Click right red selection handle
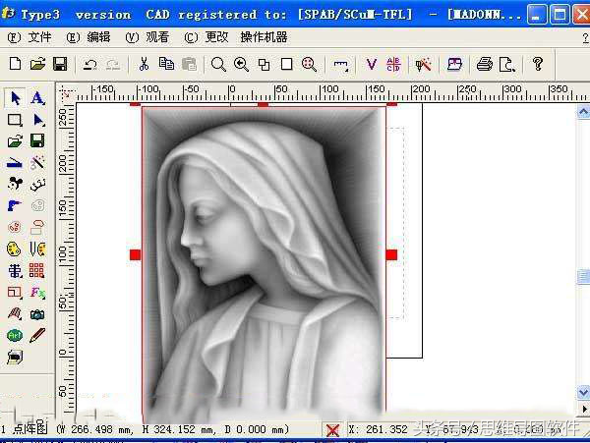The image size is (590, 443). tap(391, 254)
